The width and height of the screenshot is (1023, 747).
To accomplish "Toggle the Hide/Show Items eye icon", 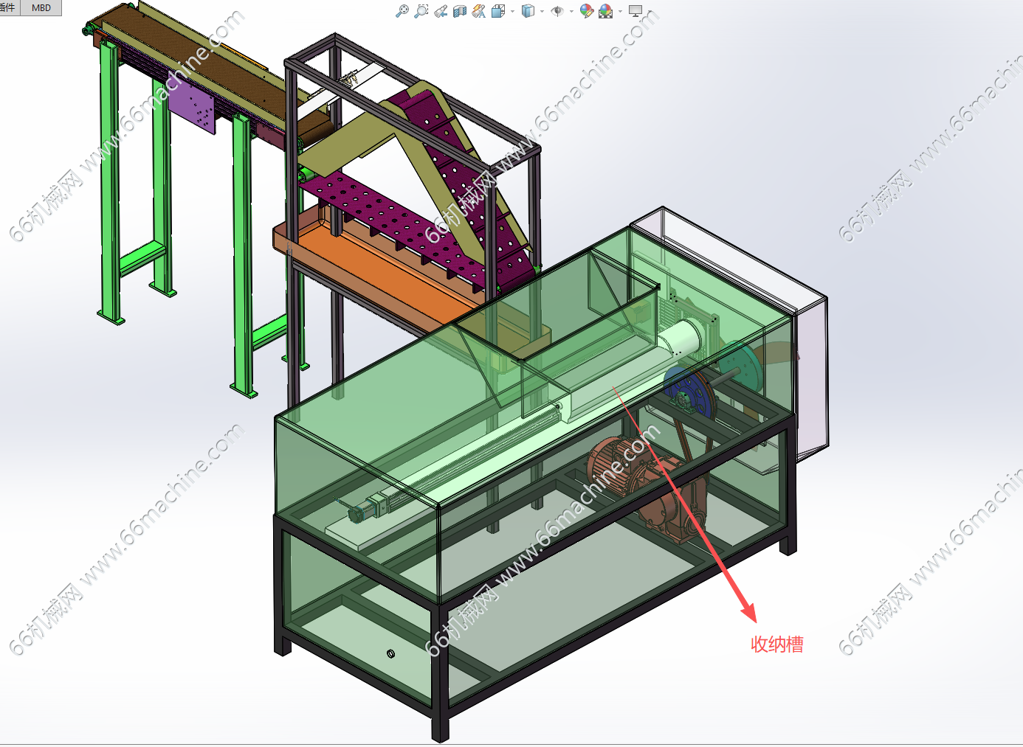I will pyautogui.click(x=557, y=11).
